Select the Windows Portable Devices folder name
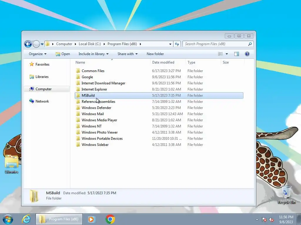 pyautogui.click(x=102, y=139)
